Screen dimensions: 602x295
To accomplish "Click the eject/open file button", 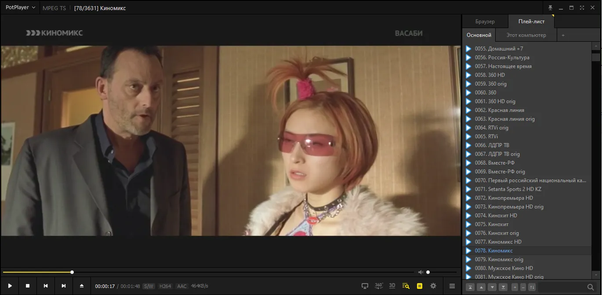I will [x=82, y=286].
